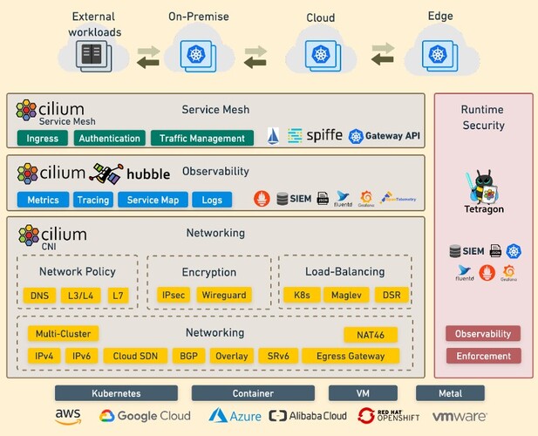Click Prometheus icon in the Observability panel
This screenshot has height=436, width=538.
pos(262,199)
